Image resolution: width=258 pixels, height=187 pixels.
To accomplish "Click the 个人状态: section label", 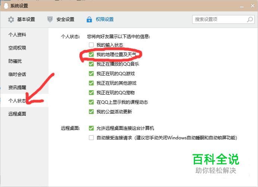I will coord(70,37).
